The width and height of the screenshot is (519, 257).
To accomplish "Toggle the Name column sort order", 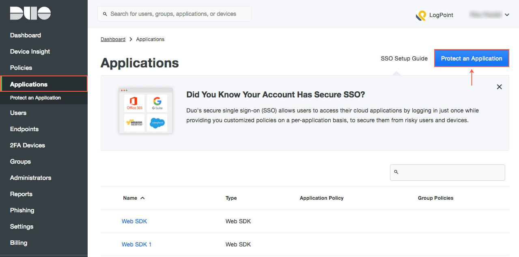I will (x=133, y=198).
